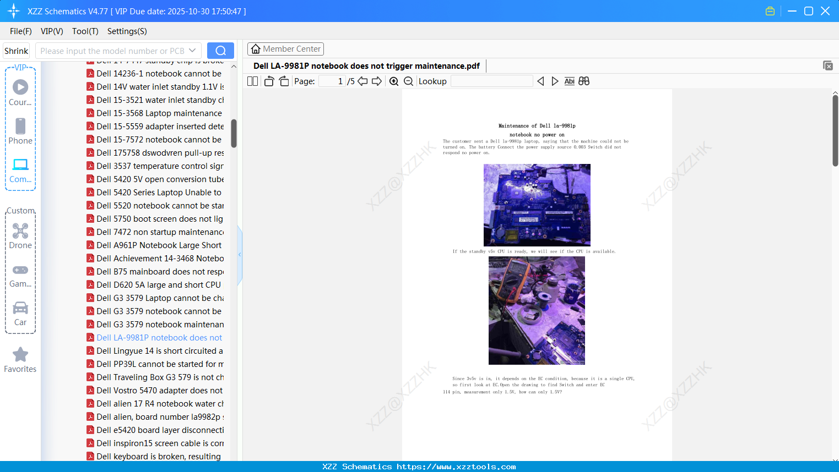Select the Computer category icon

click(x=20, y=170)
